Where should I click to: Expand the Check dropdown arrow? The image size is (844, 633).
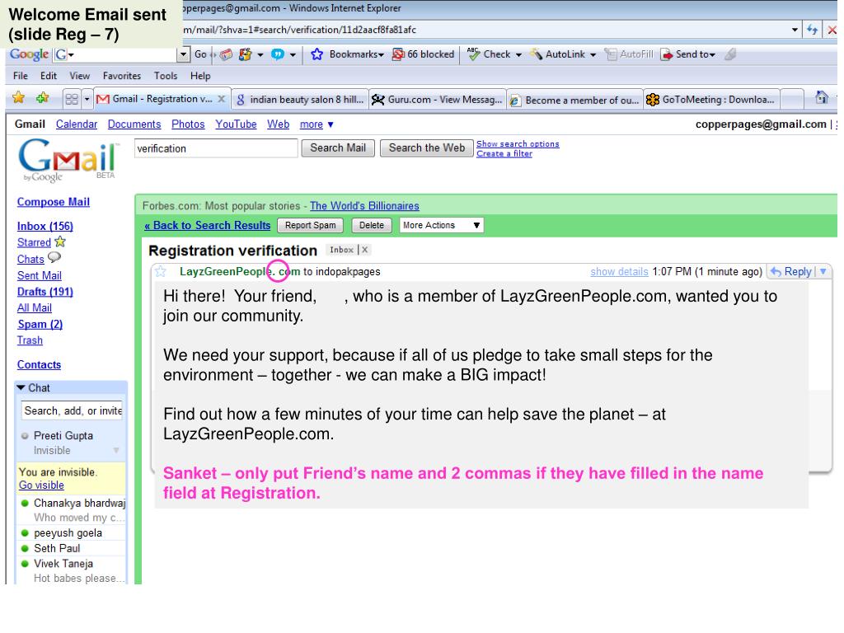(x=519, y=55)
